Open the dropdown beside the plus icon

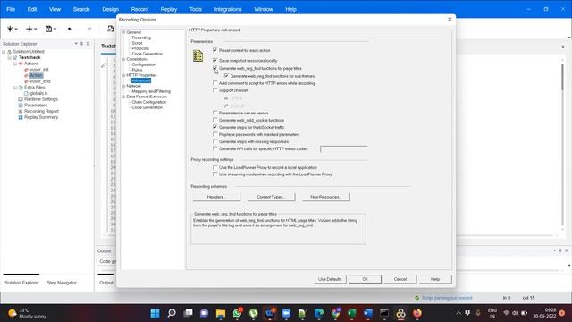36,29
